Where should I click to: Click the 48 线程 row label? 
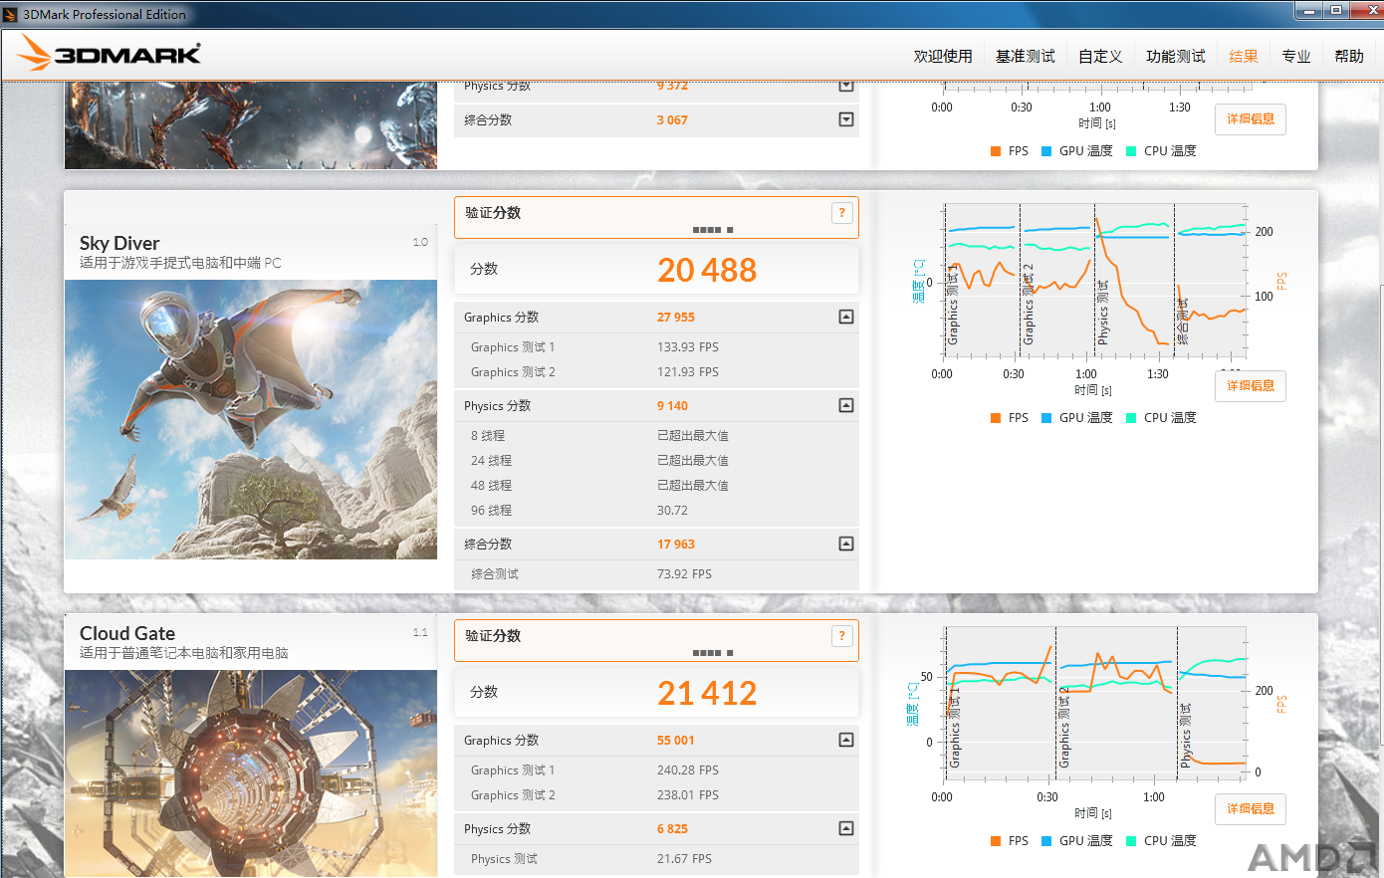[x=492, y=485]
